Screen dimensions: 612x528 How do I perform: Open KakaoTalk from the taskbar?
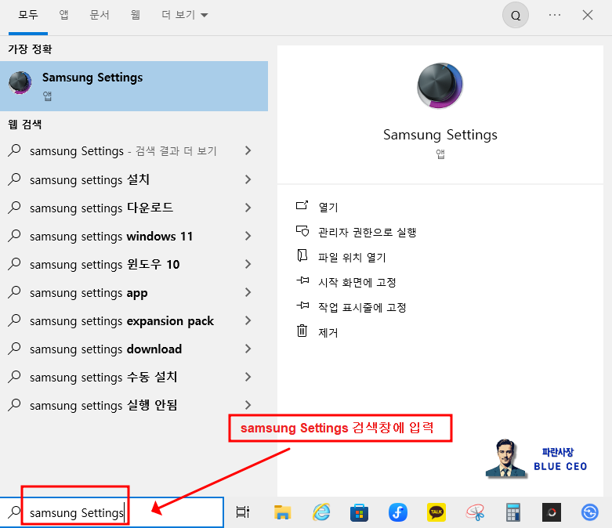[x=436, y=512]
